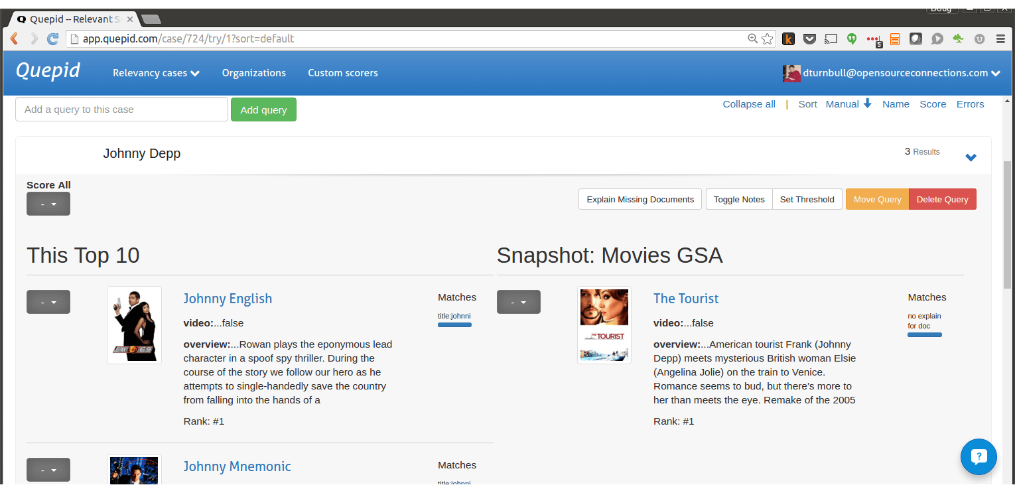Open the green Hangouts quote extension icon
The width and height of the screenshot is (1015, 493).
pyautogui.click(x=852, y=38)
